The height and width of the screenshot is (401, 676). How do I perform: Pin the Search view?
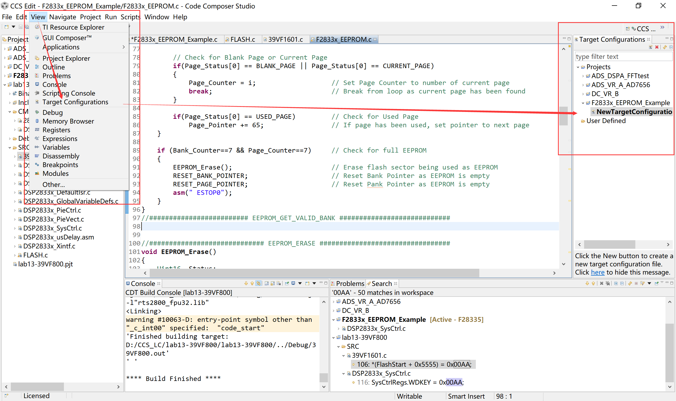pyautogui.click(x=656, y=283)
